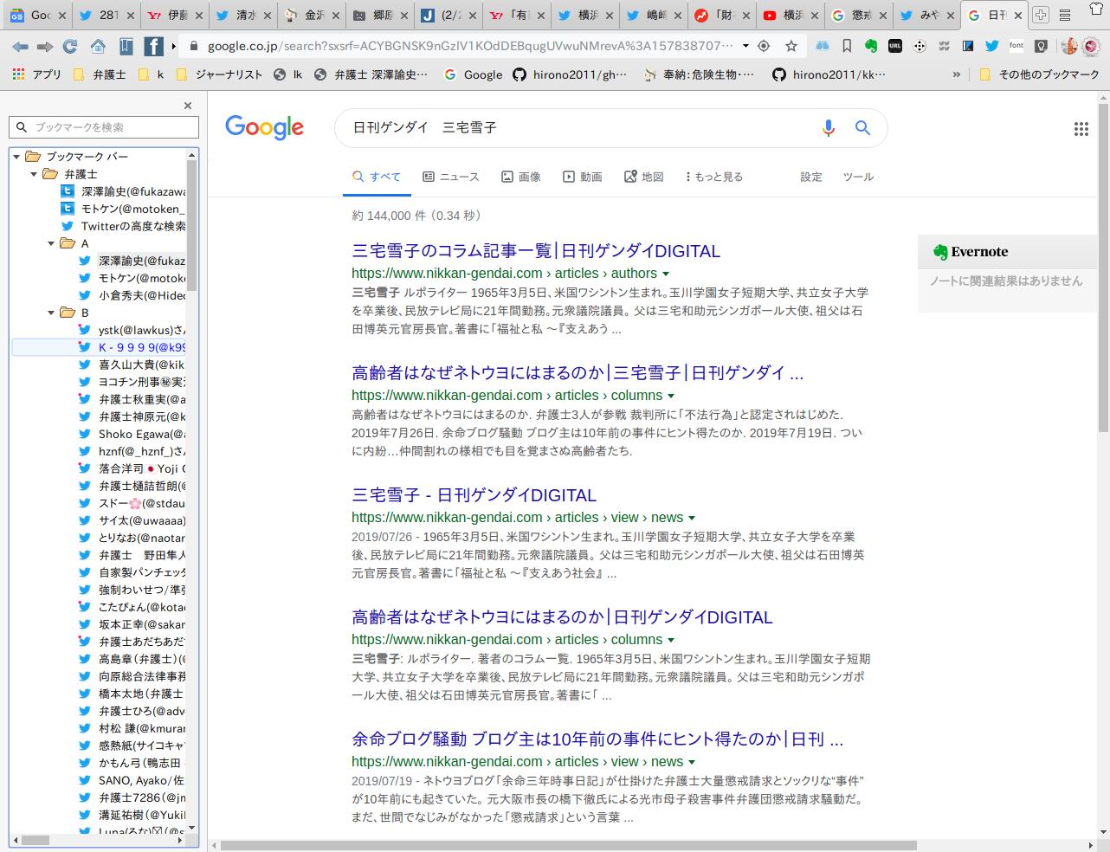
Task: Switch to the 画像 search tab
Action: coord(521,177)
